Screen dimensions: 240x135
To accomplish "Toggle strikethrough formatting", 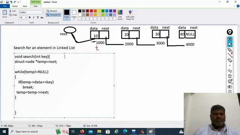I will pyautogui.click(x=42, y=18).
